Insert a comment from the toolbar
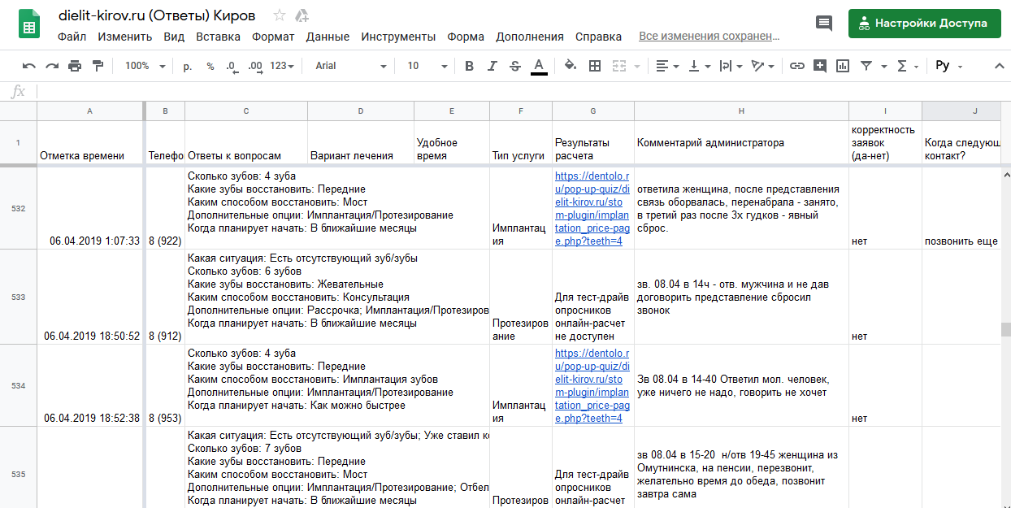The width and height of the screenshot is (1011, 508). (x=819, y=66)
